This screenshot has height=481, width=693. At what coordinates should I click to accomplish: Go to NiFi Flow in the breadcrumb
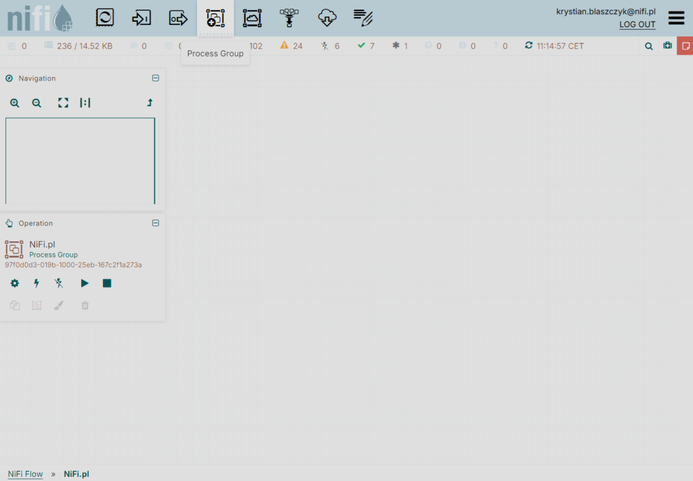(x=25, y=474)
